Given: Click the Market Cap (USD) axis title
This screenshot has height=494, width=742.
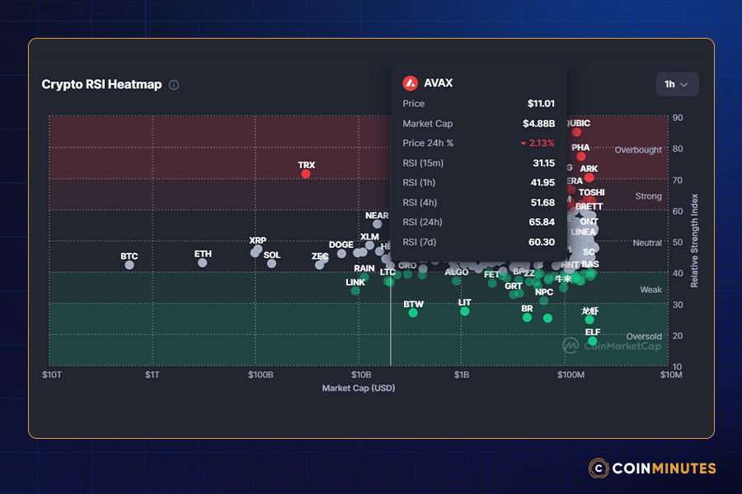Looking at the screenshot, I should [359, 388].
